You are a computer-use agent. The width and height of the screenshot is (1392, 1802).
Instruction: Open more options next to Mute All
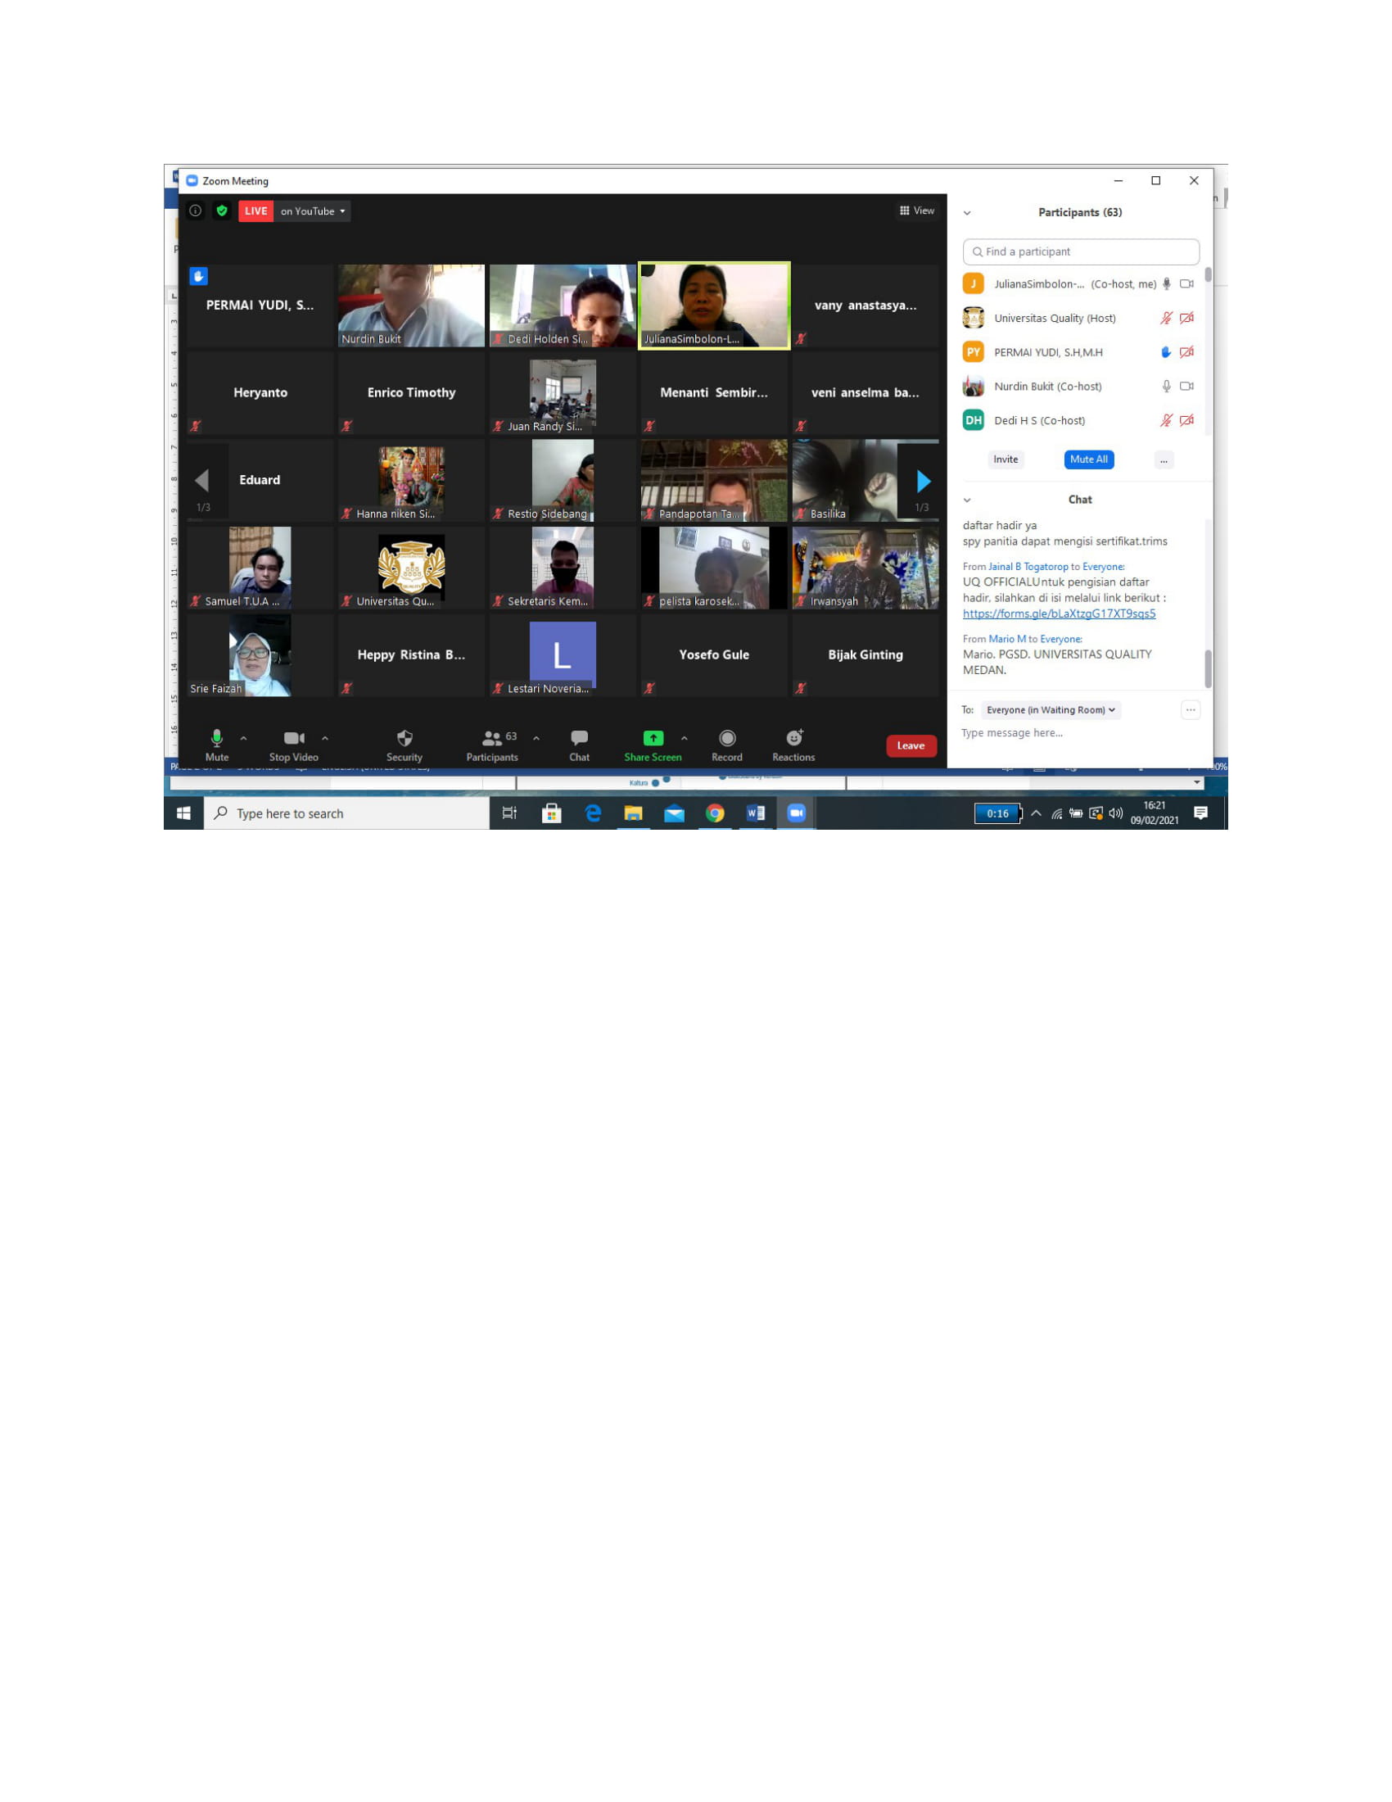(1163, 460)
